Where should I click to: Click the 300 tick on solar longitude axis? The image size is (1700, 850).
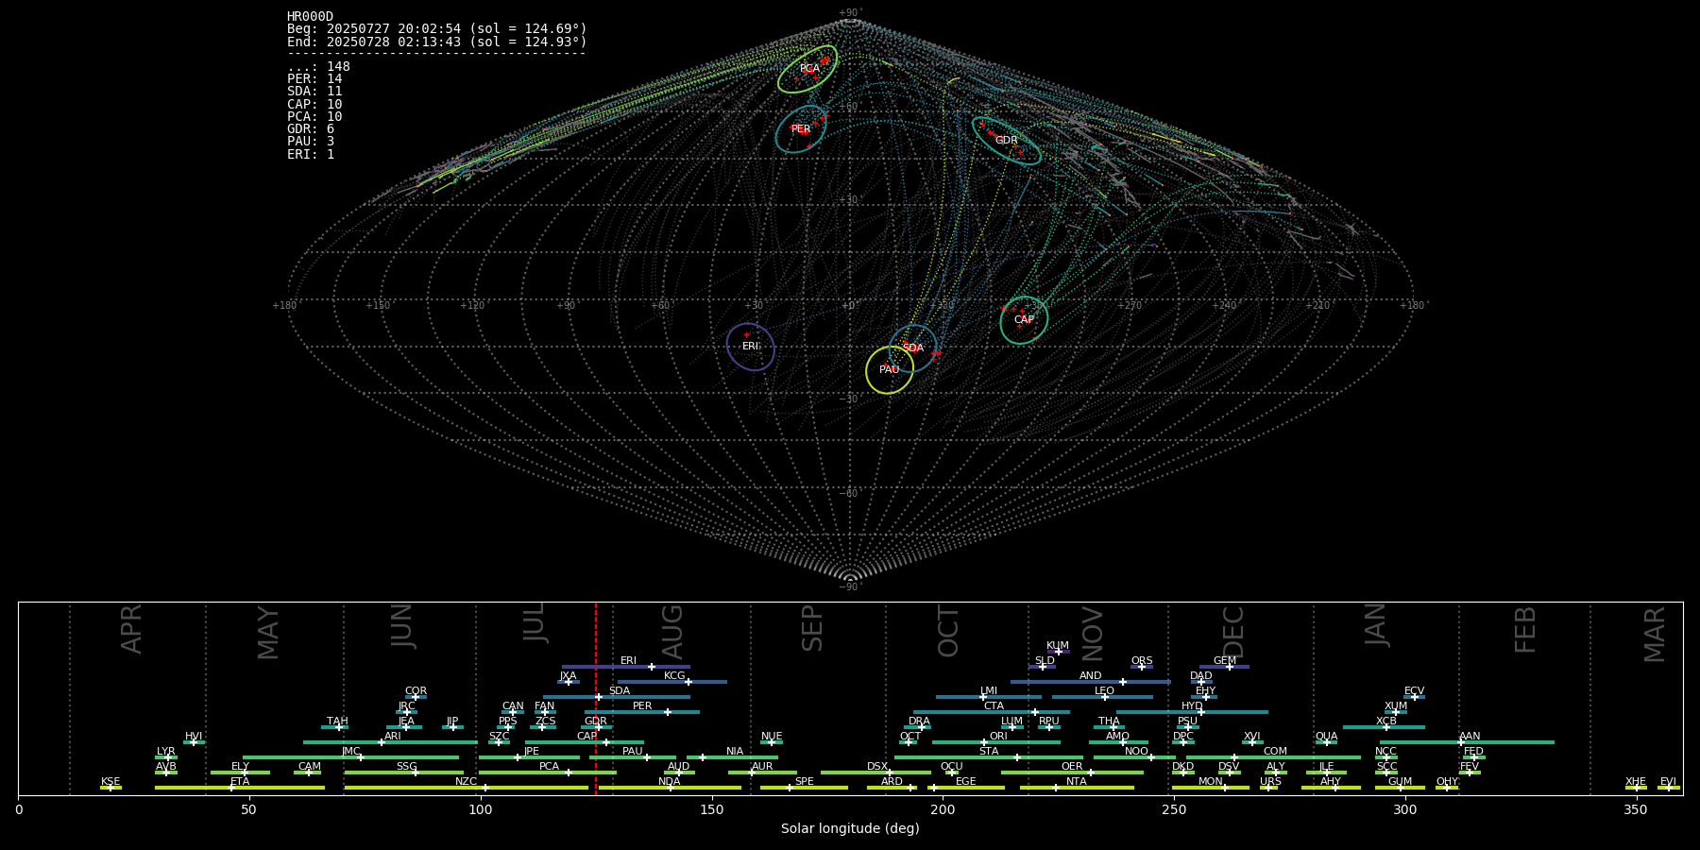tap(1405, 809)
